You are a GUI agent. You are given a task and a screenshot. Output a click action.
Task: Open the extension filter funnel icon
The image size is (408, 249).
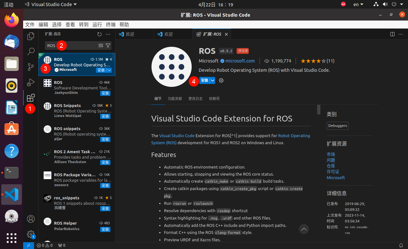pyautogui.click(x=108, y=46)
